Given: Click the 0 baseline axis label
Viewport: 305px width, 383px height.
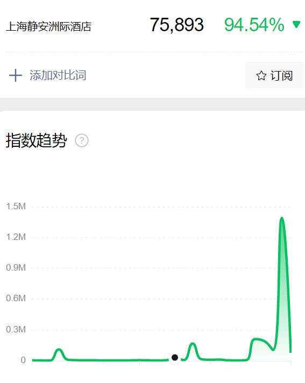Looking at the screenshot, I should coord(23,360).
